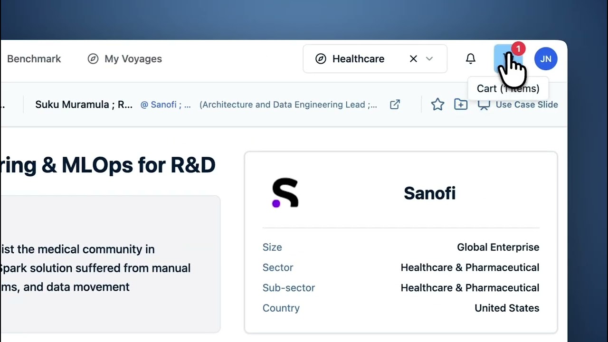Open My Voyages tab

[x=125, y=59]
